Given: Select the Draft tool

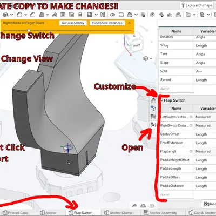Looking at the screenshot, I should pos(42,15).
